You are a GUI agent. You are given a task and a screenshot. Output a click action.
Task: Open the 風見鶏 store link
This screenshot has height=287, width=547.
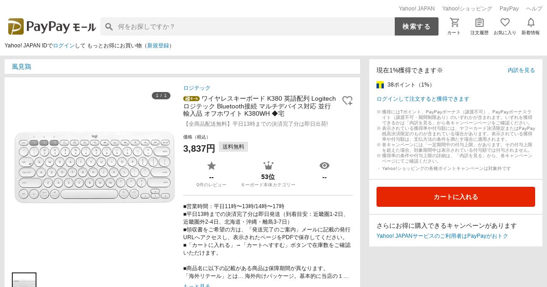coord(21,67)
